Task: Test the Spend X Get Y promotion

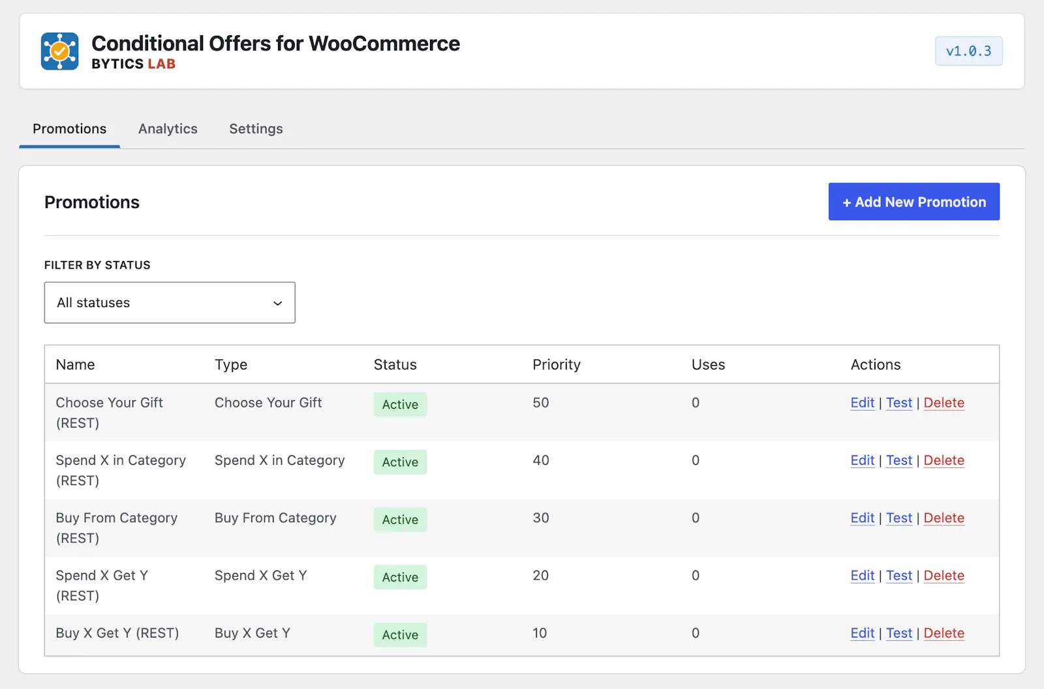Action: click(899, 576)
